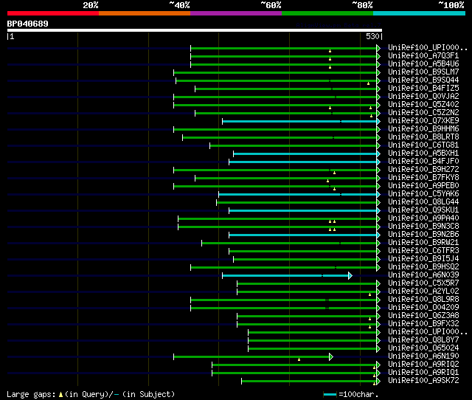
Task: Select the UniRef100_C5Z2N2 label
Action: point(423,113)
